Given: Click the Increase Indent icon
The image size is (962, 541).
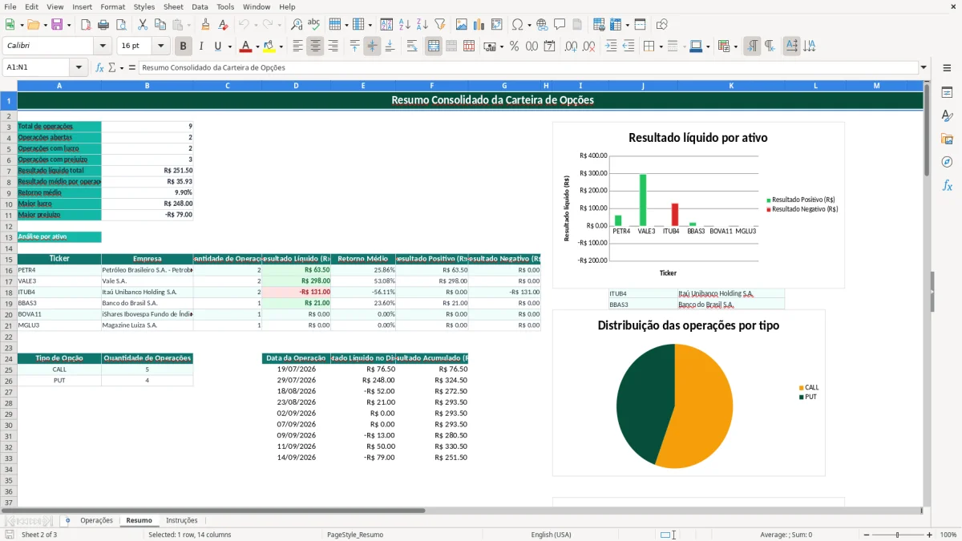Looking at the screenshot, I should coord(611,46).
